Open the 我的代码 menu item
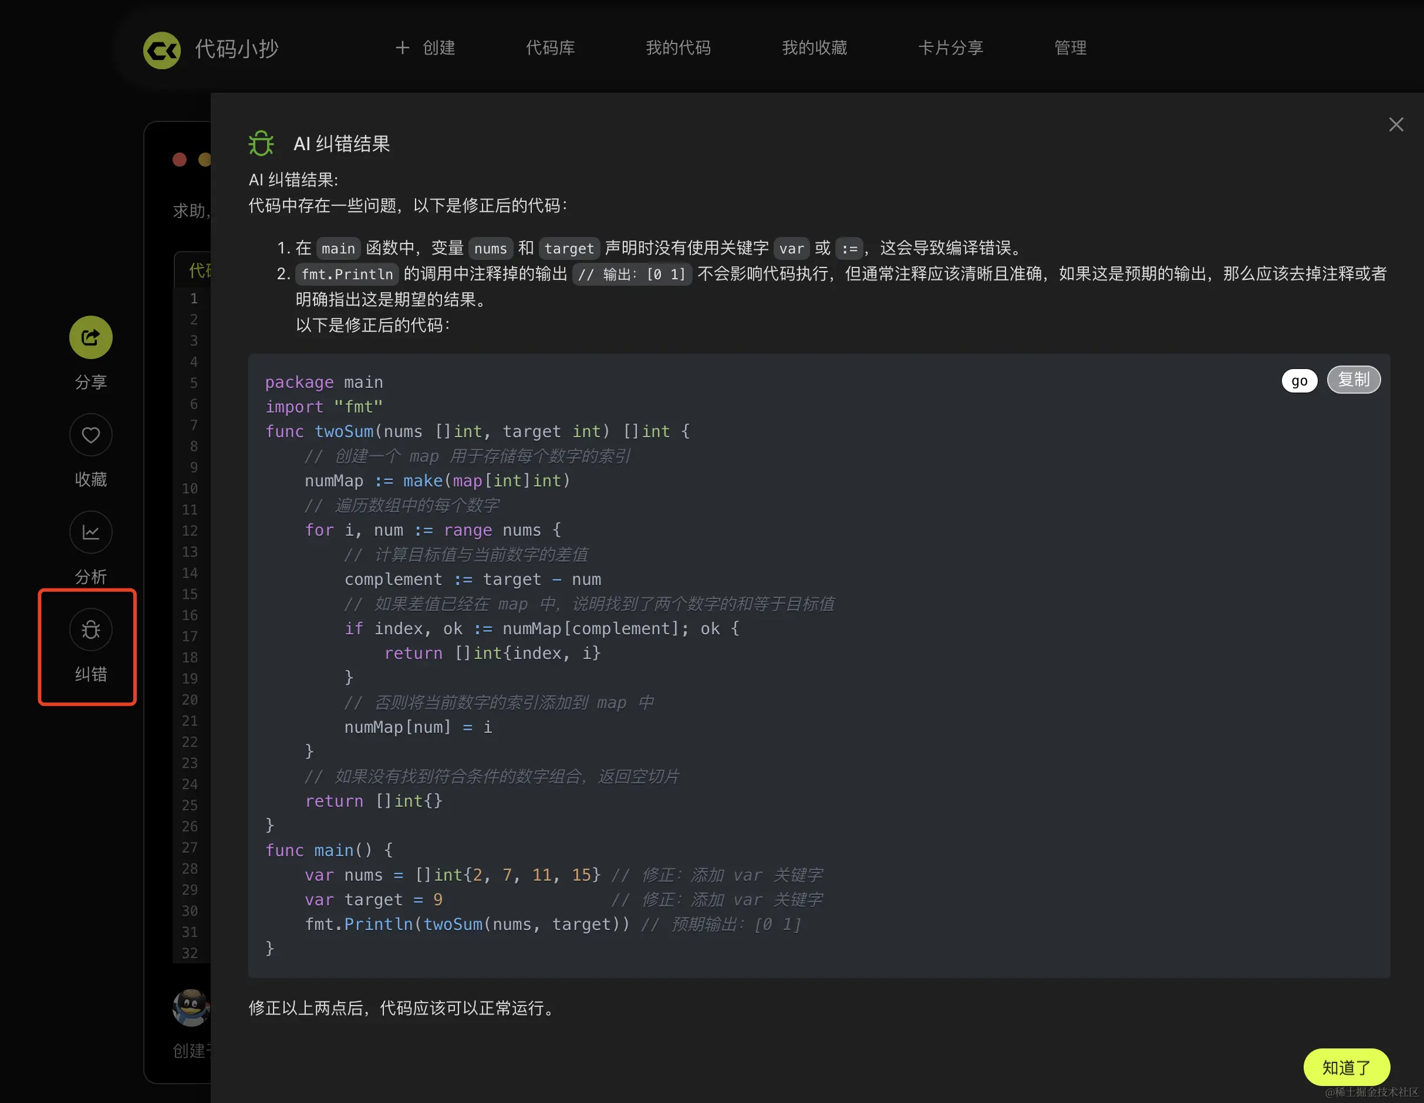This screenshot has width=1424, height=1103. pos(677,48)
